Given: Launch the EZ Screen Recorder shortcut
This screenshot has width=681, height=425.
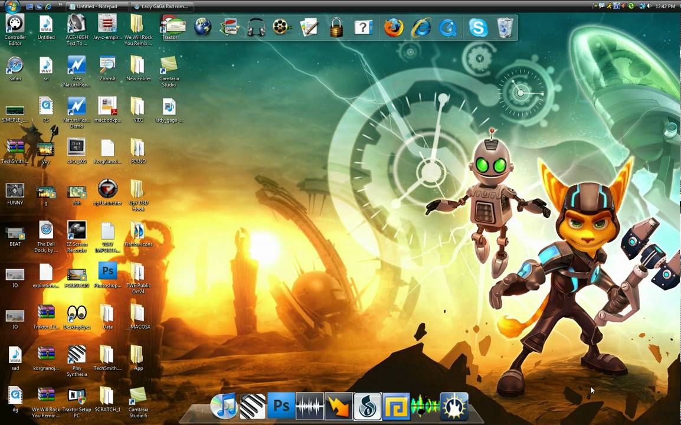Looking at the screenshot, I should pos(77,236).
